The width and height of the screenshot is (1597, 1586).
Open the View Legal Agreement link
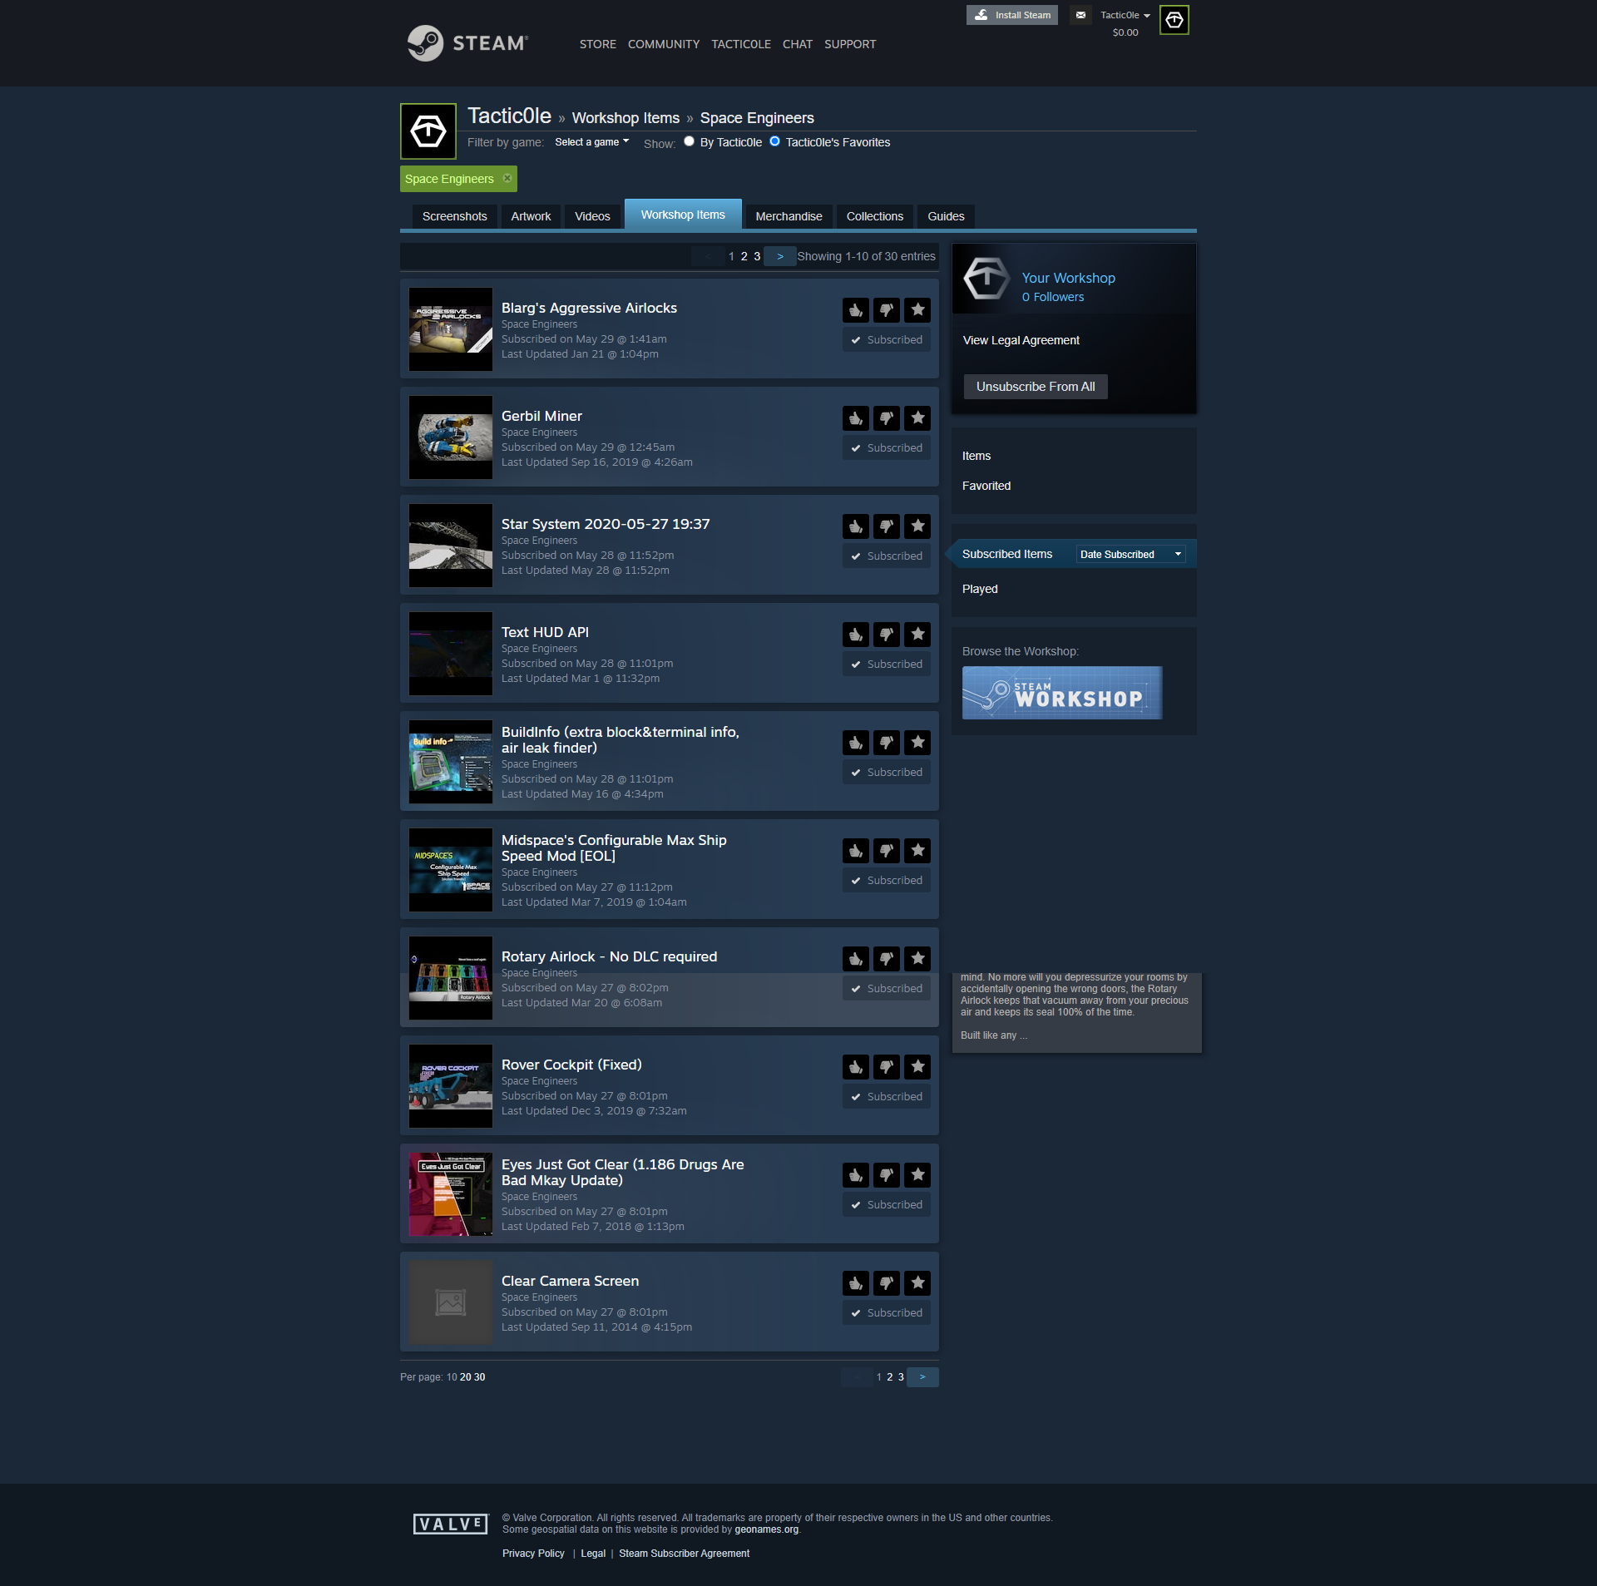click(1021, 340)
